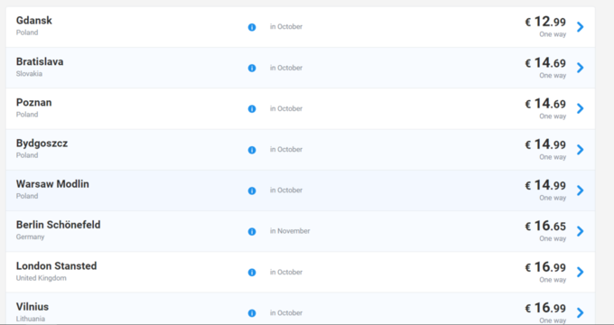Click 'One way' label in Poznan row
The height and width of the screenshot is (325, 614).
tap(553, 116)
